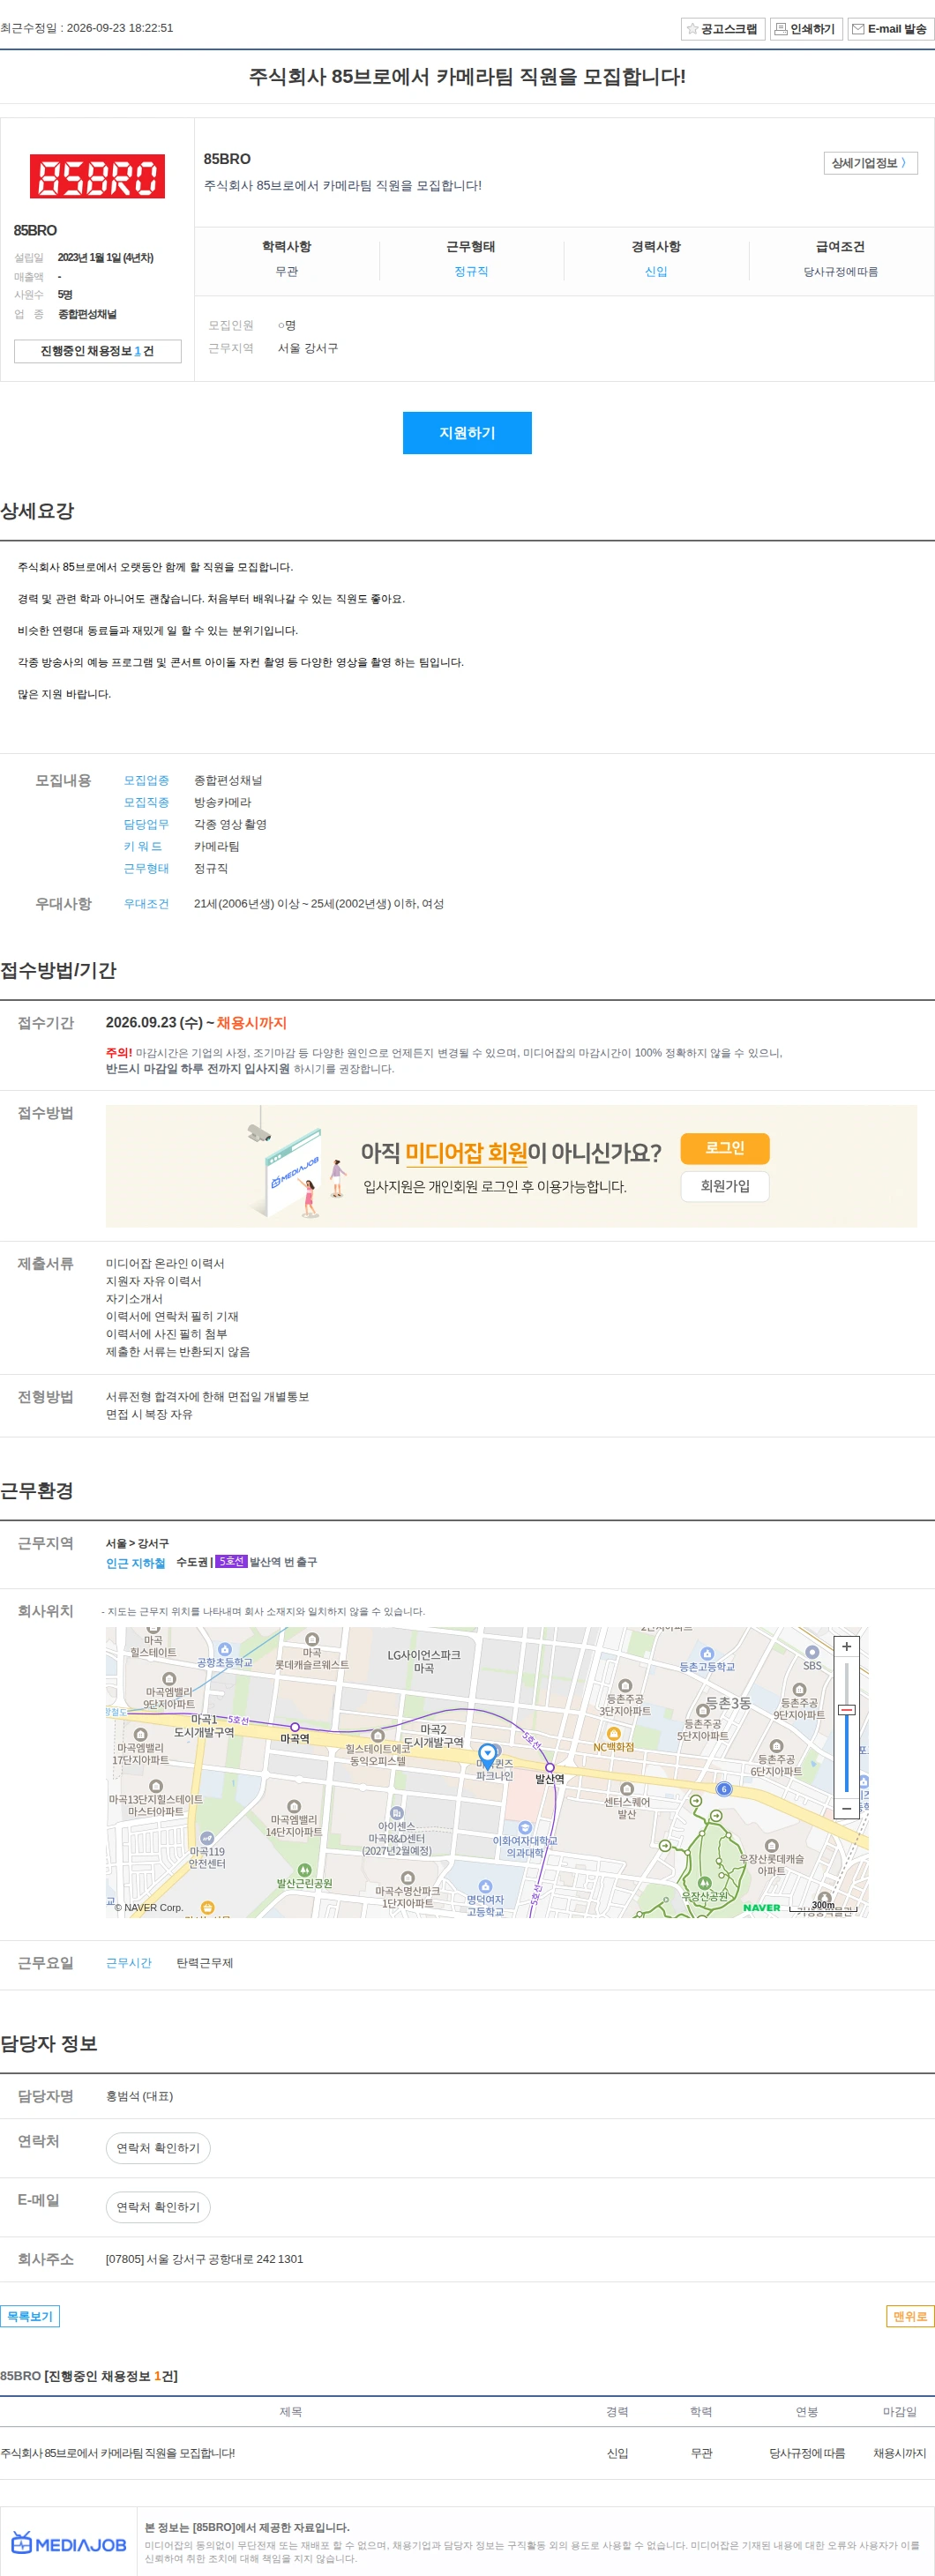This screenshot has width=935, height=2576.
Task: Click the E-mail 발송 envelope icon
Action: click(x=858, y=29)
